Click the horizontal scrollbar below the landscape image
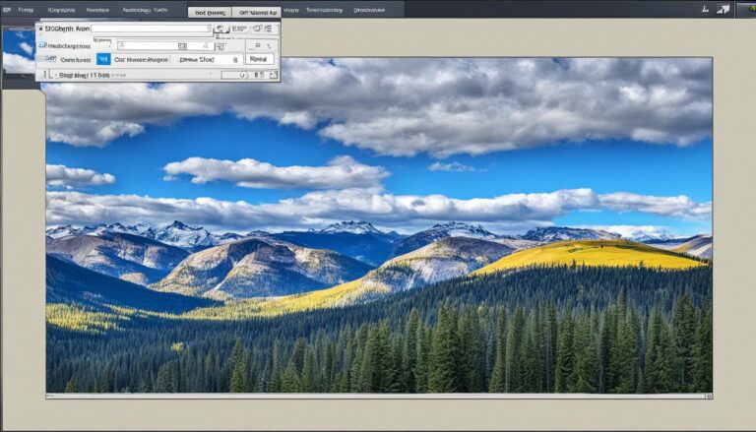 point(378,396)
